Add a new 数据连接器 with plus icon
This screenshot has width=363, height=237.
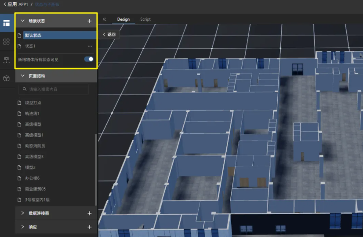pyautogui.click(x=90, y=213)
